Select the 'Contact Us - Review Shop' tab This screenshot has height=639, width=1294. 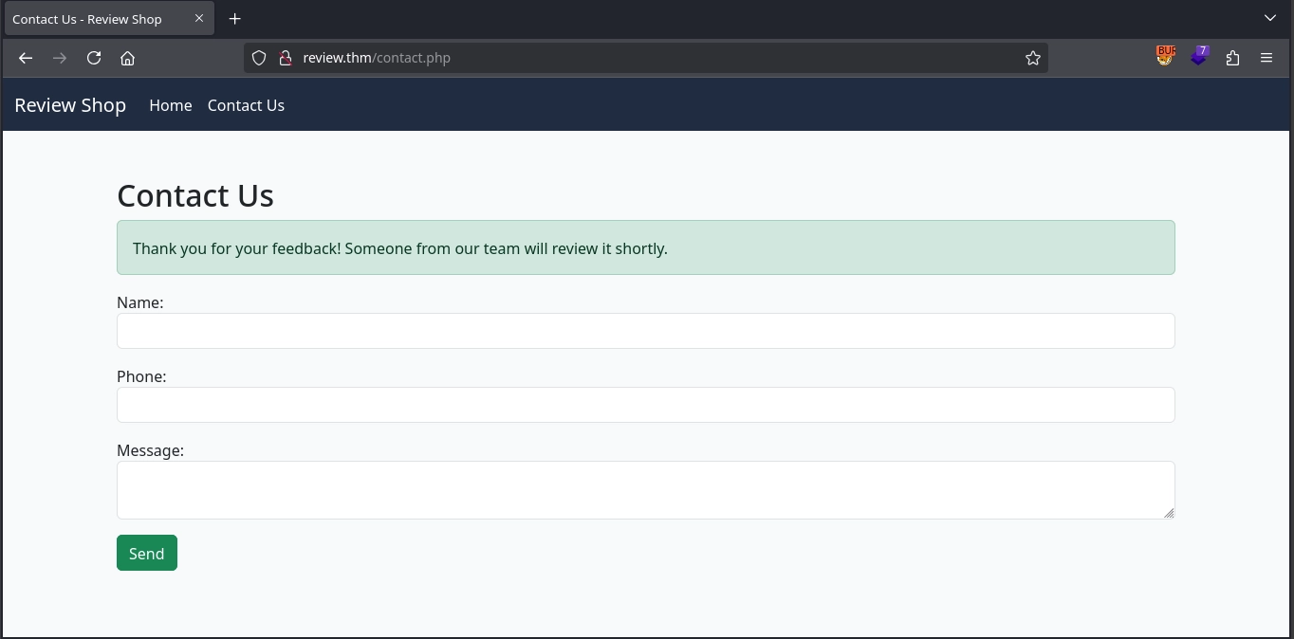(x=95, y=19)
